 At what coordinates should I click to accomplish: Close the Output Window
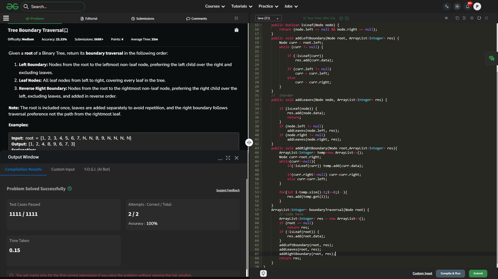click(x=237, y=158)
